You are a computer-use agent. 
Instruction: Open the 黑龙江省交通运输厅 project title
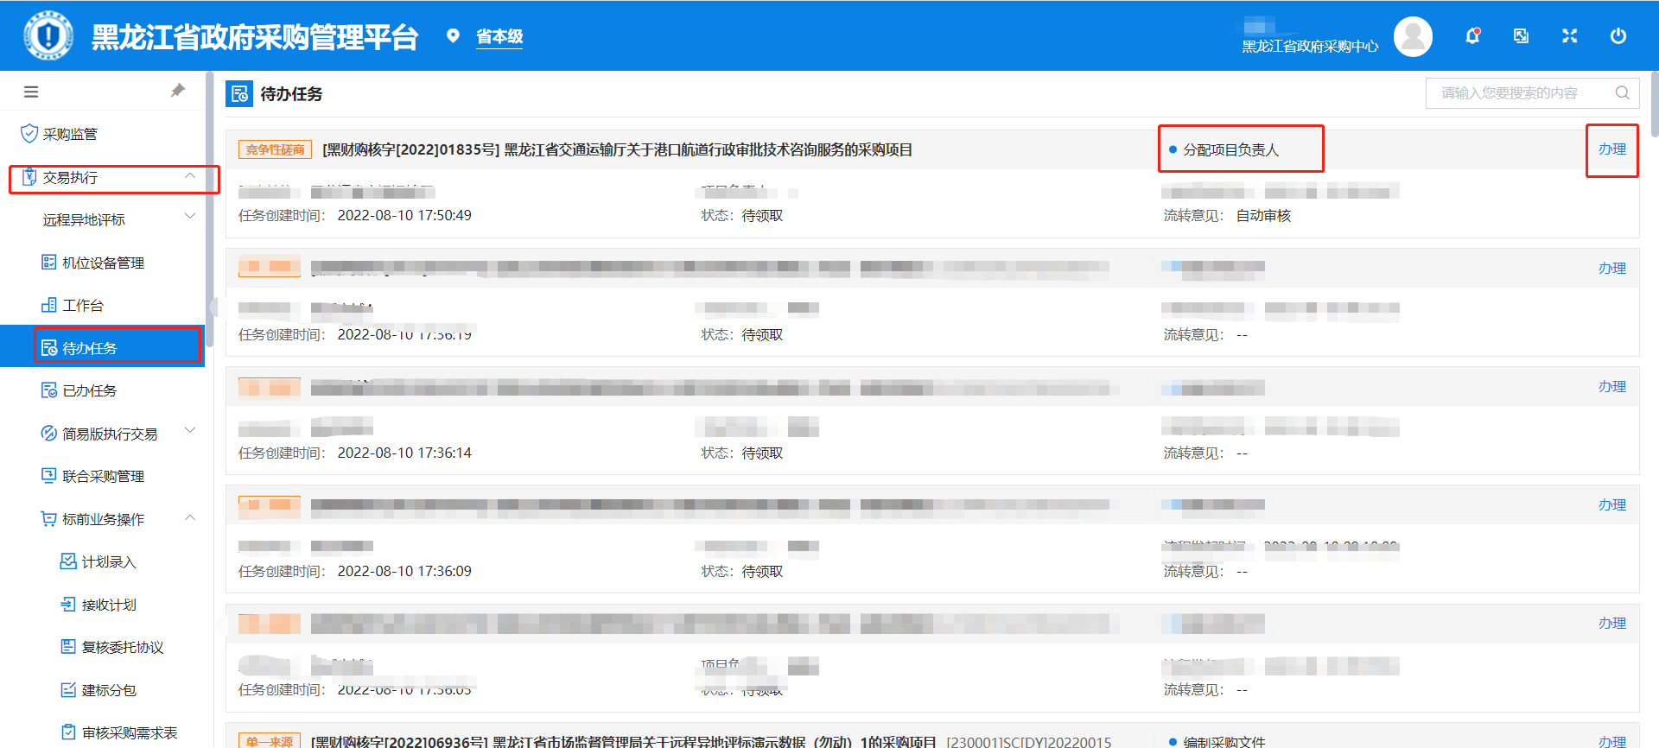pos(618,149)
